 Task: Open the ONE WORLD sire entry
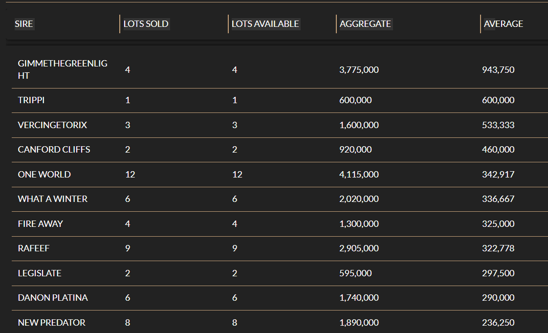point(44,175)
